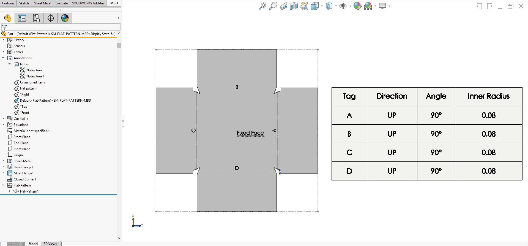This screenshot has height=246, width=528.
Task: Switch to the SOLIDWORKS Add-Ins tab
Action: [88, 3]
